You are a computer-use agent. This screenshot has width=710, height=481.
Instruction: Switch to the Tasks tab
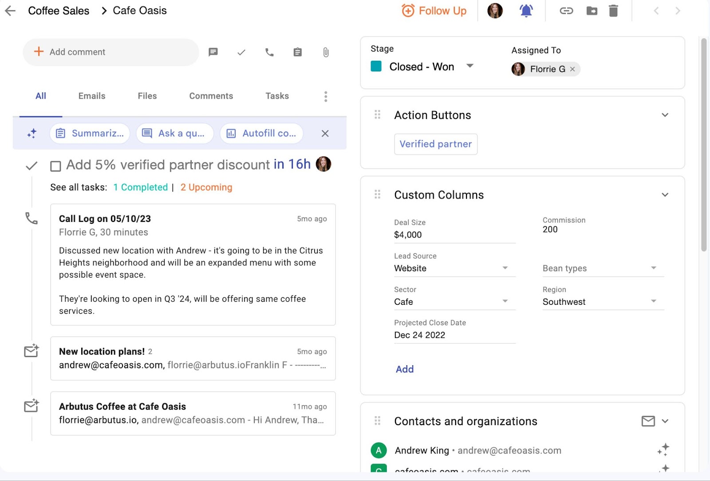pyautogui.click(x=277, y=96)
